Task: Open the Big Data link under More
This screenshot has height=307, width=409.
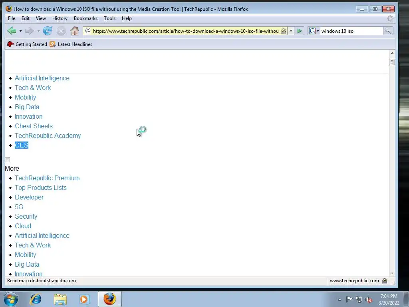Action: point(27,265)
